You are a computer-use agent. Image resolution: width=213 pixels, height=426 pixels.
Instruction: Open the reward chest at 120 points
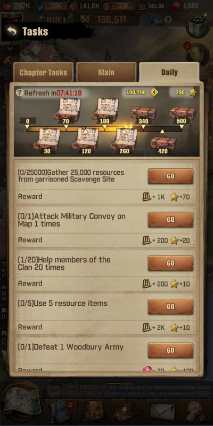click(x=86, y=140)
